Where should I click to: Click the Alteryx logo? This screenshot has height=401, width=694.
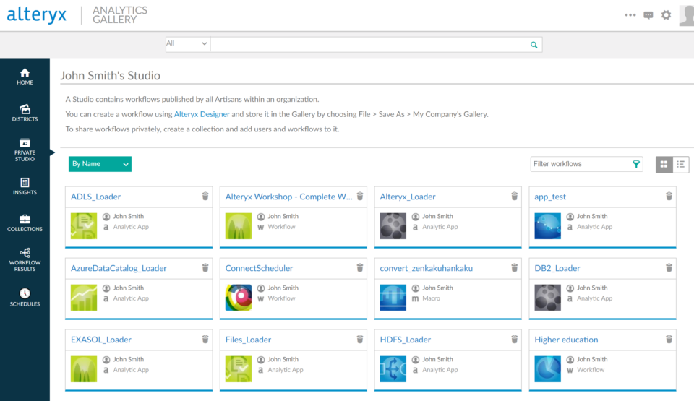[x=37, y=14]
